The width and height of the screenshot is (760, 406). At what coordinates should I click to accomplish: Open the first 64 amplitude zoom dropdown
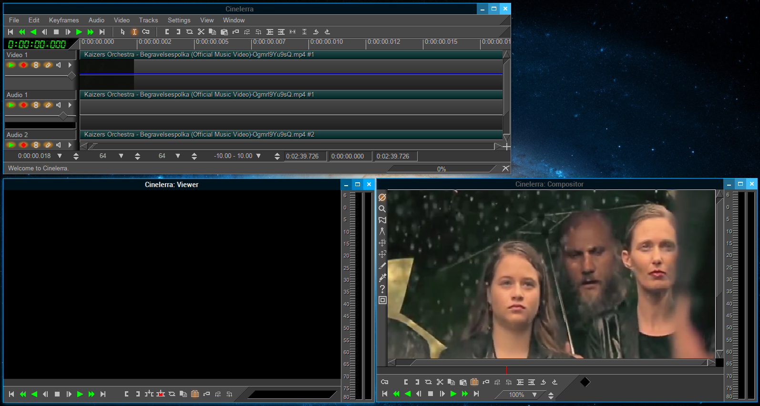click(121, 156)
